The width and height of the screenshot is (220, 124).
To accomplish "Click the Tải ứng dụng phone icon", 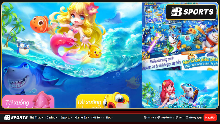I will tap(187, 118).
